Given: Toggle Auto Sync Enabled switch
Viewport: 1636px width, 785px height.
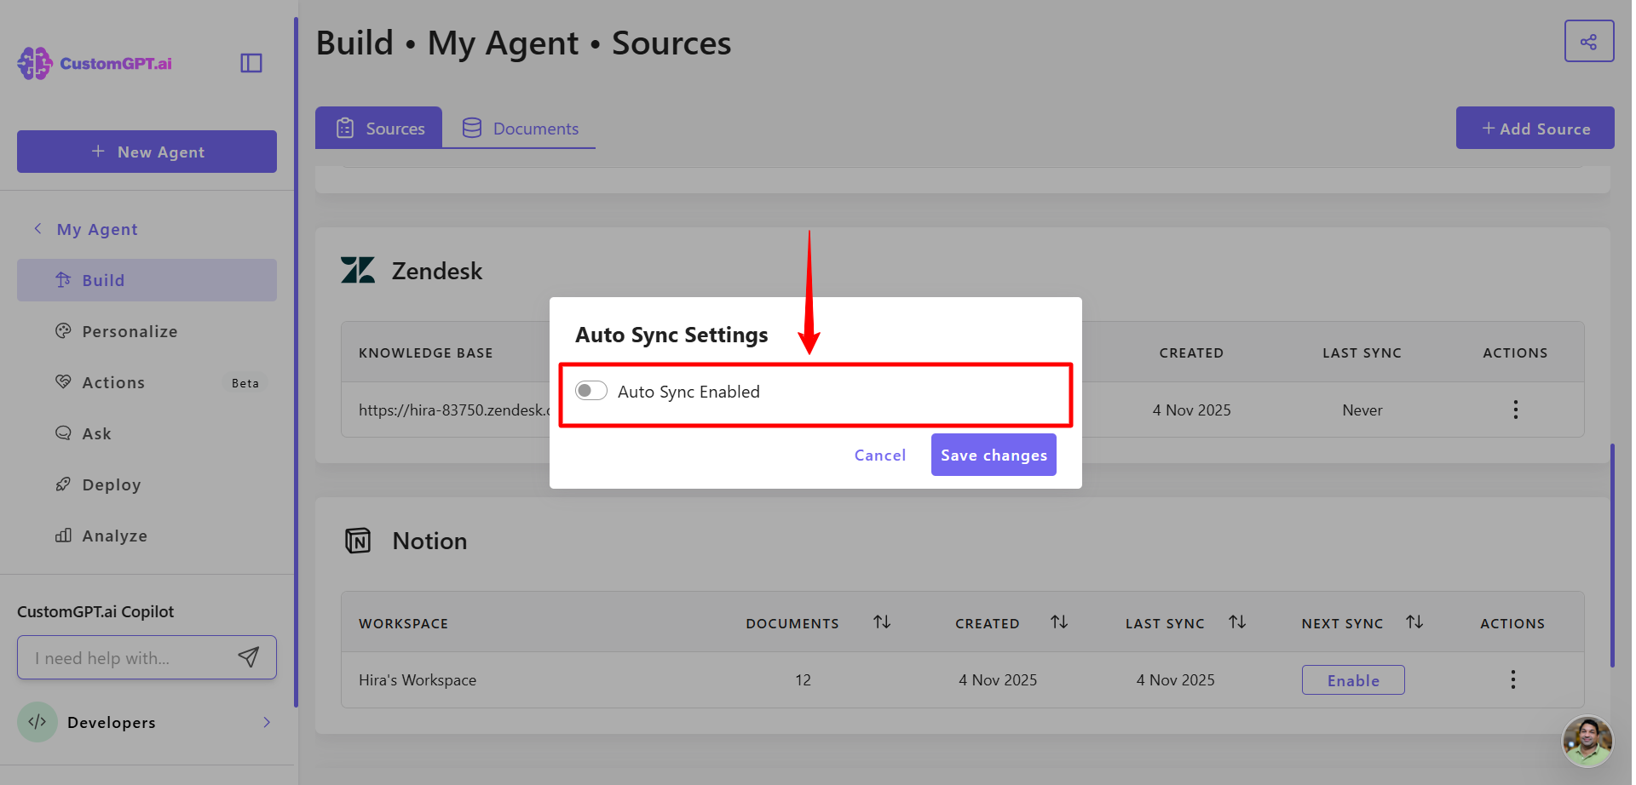Looking at the screenshot, I should coord(591,391).
